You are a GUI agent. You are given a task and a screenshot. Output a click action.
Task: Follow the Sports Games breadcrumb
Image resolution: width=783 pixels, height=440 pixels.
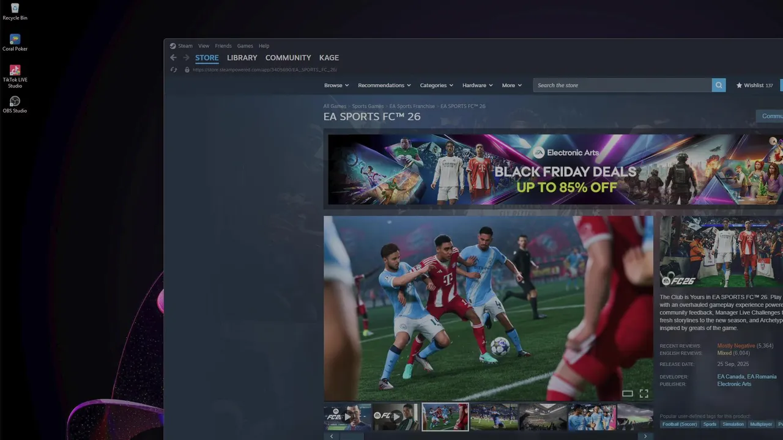368,106
